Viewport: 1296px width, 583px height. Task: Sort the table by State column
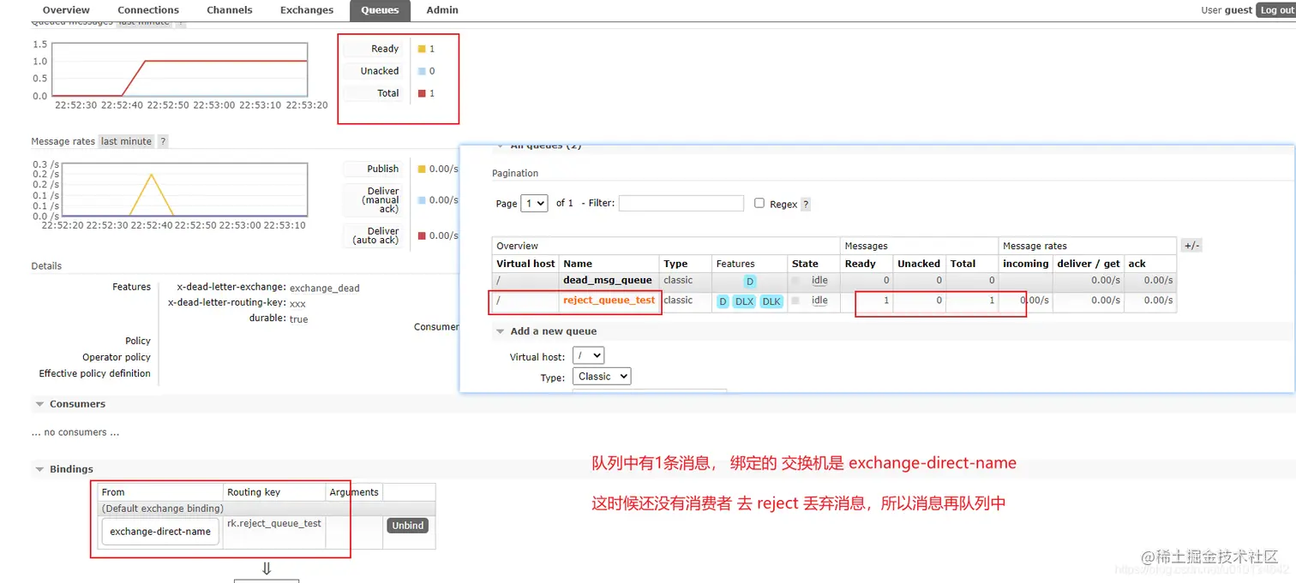pos(805,264)
